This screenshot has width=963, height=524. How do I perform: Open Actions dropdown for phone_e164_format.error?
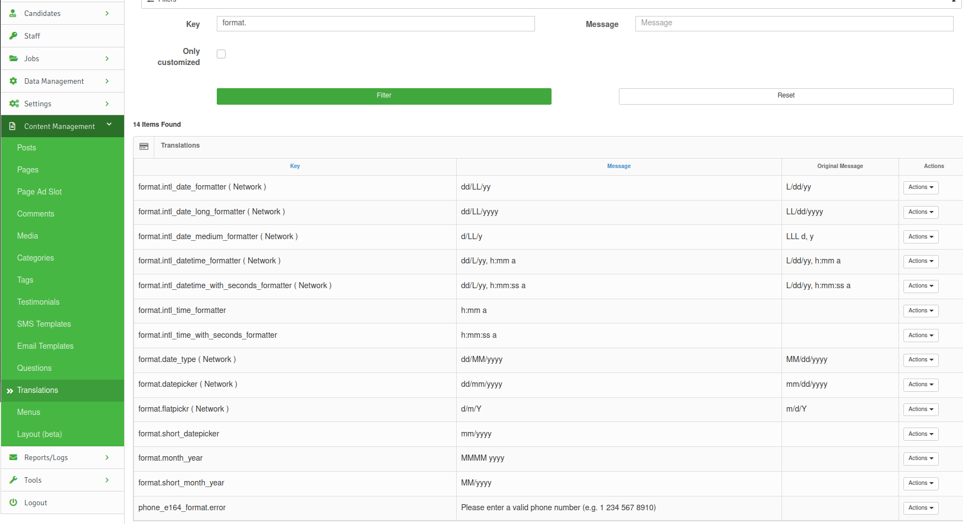tap(921, 508)
